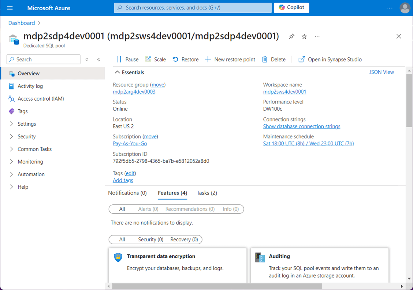This screenshot has height=290, width=413.
Task: Pin this resource to dashboard
Action: pos(291,37)
